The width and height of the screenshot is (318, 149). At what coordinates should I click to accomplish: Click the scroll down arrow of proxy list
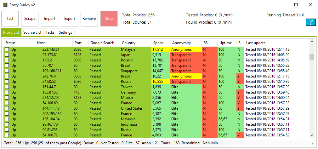(312, 135)
